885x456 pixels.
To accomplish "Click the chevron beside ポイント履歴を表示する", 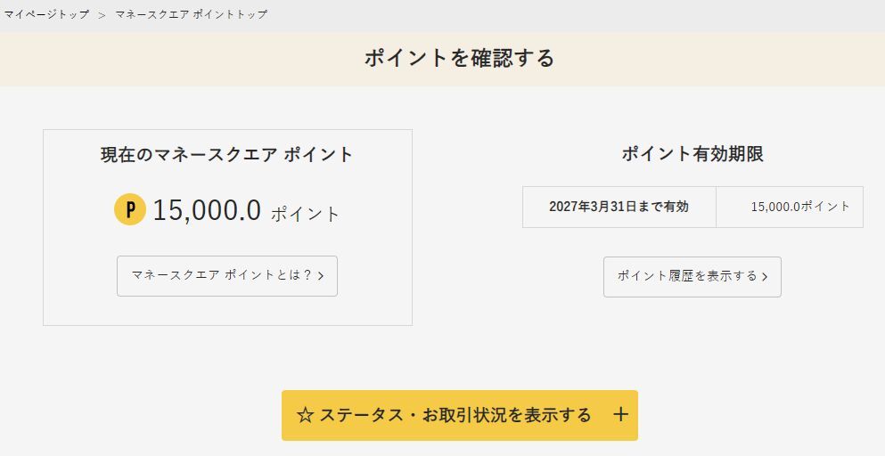I will coord(765,277).
